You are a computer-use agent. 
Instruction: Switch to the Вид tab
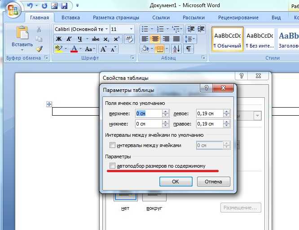[276, 17]
